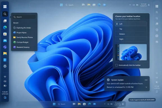Select Right taskbar location
Image resolution: width=162 pixels, height=108 pixels.
(x=131, y=39)
